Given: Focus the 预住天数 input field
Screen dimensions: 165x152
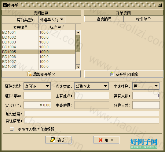Looking at the screenshot, I should 146,105.
